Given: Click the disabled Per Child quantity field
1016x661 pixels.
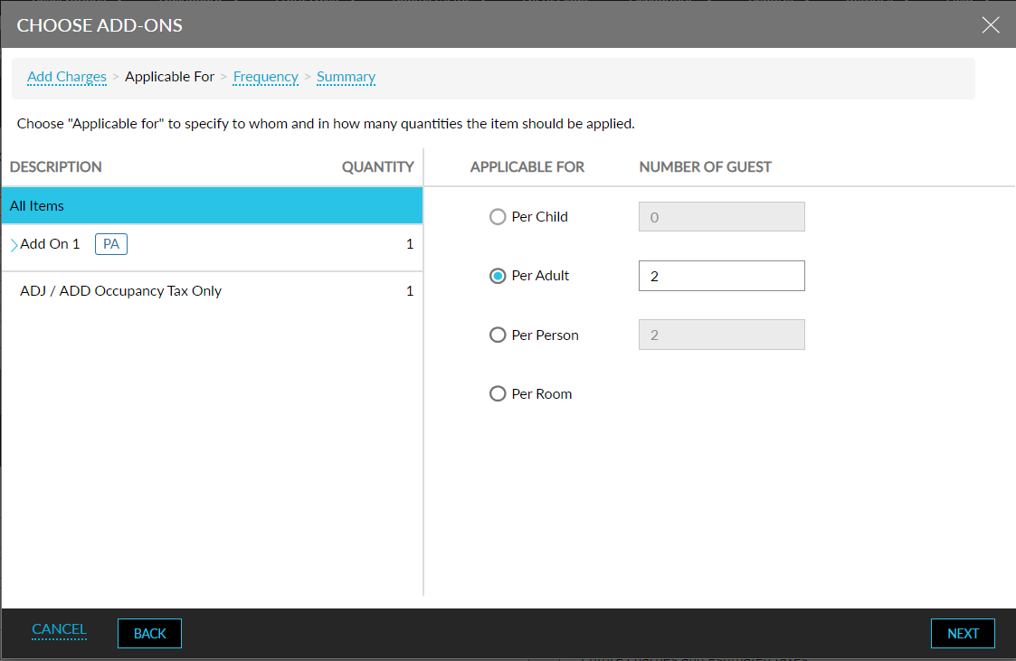Looking at the screenshot, I should [721, 216].
